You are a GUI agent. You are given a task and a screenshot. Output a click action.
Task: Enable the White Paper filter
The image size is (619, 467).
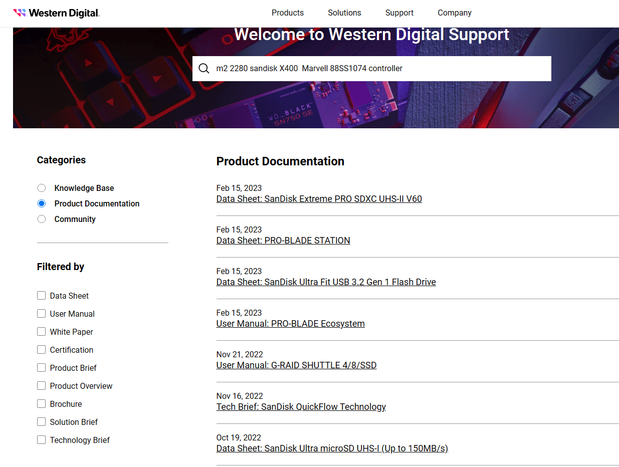click(42, 332)
